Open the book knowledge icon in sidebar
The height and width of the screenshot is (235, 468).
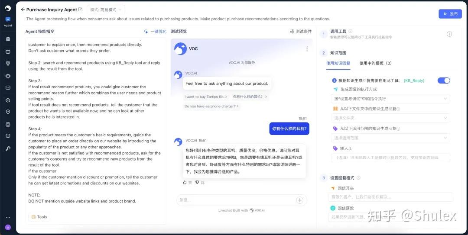(8, 52)
